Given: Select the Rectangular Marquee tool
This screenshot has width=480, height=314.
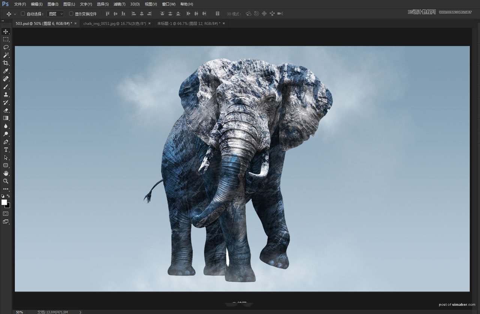Looking at the screenshot, I should (6, 39).
